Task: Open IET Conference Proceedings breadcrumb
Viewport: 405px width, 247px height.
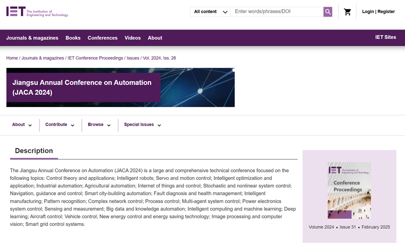Action: [95, 58]
